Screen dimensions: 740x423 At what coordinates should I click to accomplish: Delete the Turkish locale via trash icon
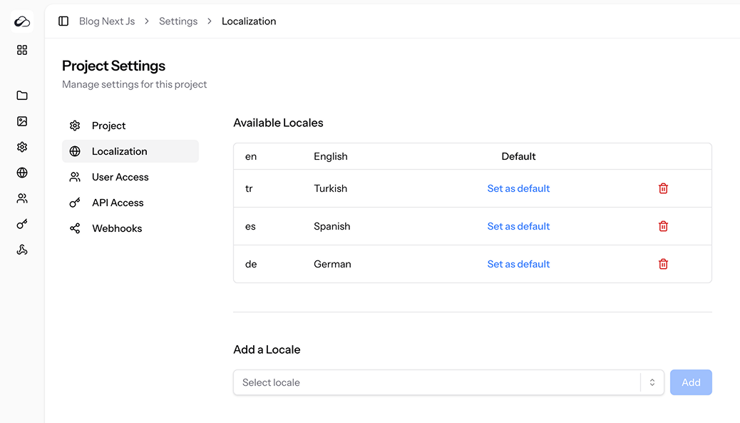click(x=663, y=188)
